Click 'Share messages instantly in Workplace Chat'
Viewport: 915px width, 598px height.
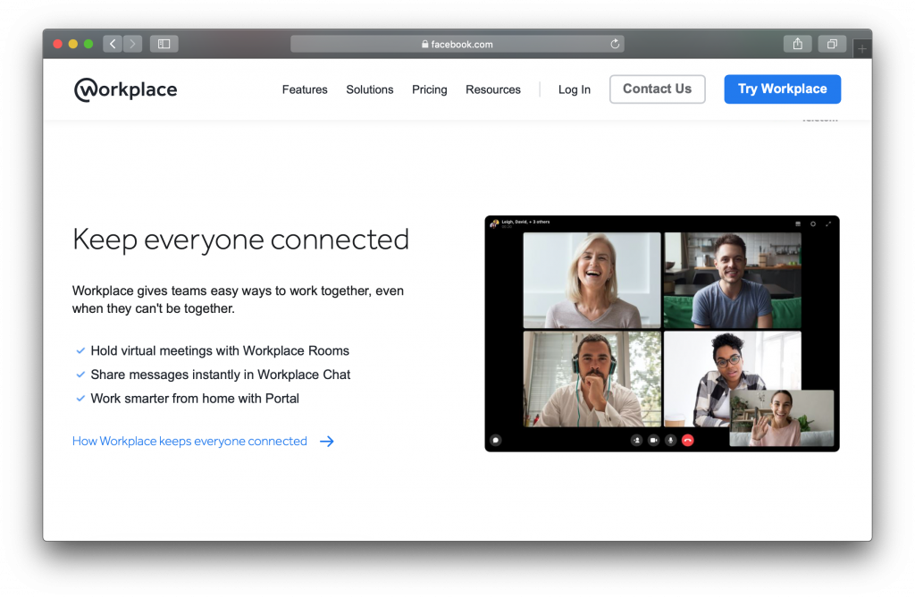coord(221,375)
